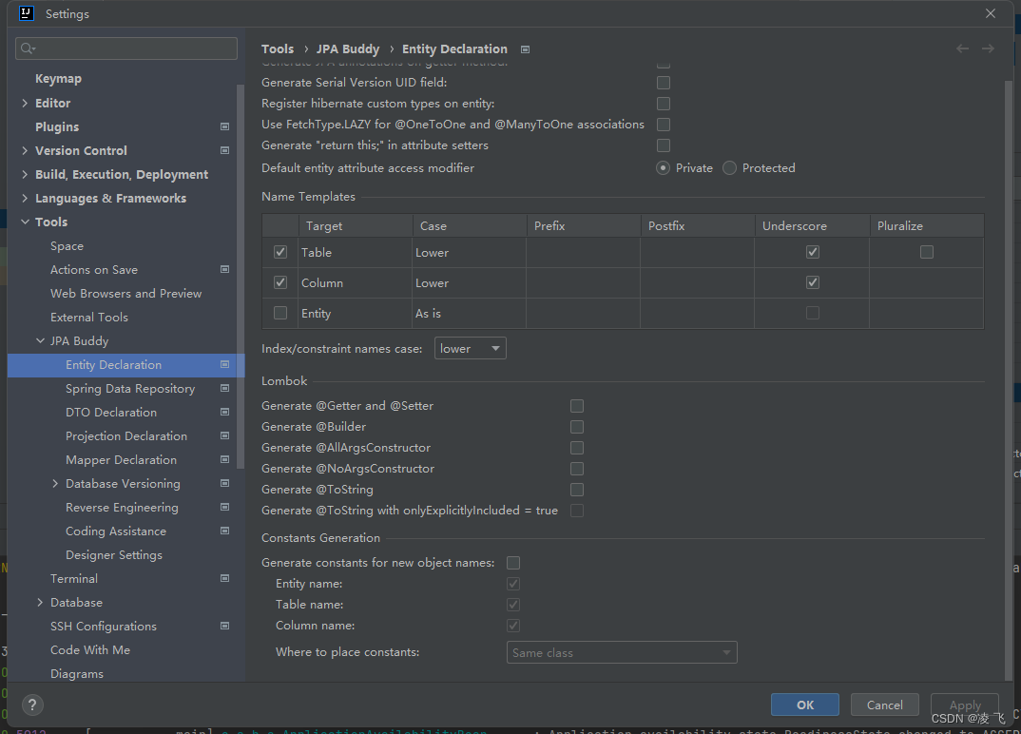
Task: Enable FetchType.LAZY for associations checkbox
Action: [x=664, y=125]
